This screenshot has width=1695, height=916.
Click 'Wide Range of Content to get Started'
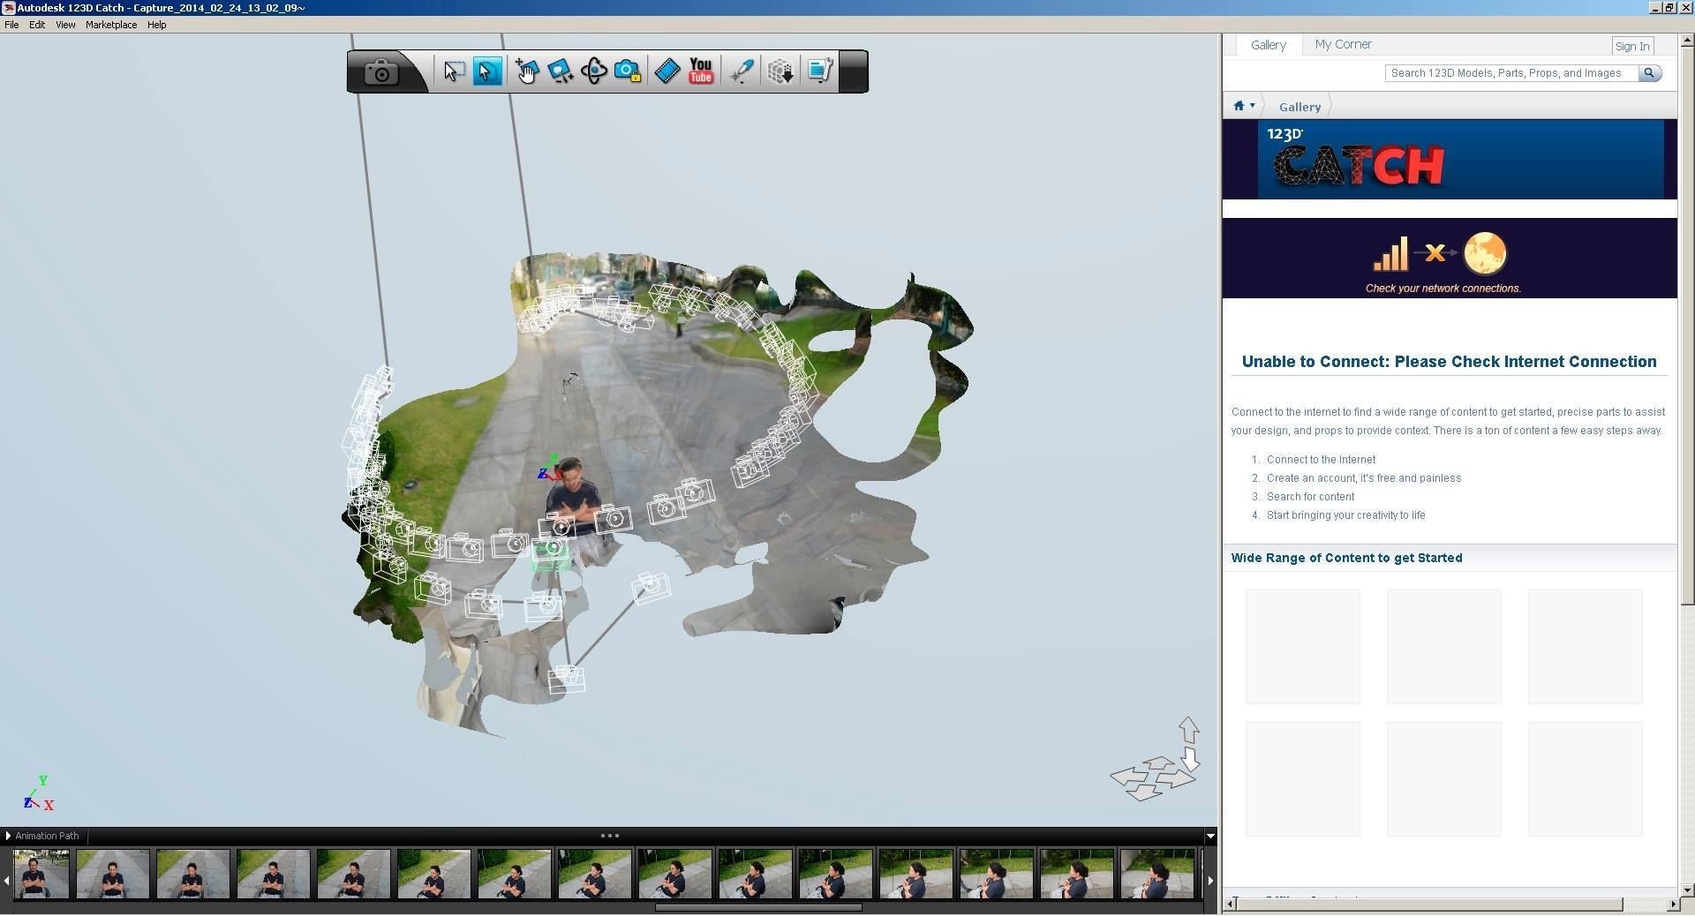click(x=1346, y=558)
